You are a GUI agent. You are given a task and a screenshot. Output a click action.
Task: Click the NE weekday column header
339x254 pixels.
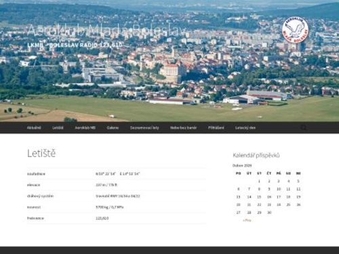298,173
